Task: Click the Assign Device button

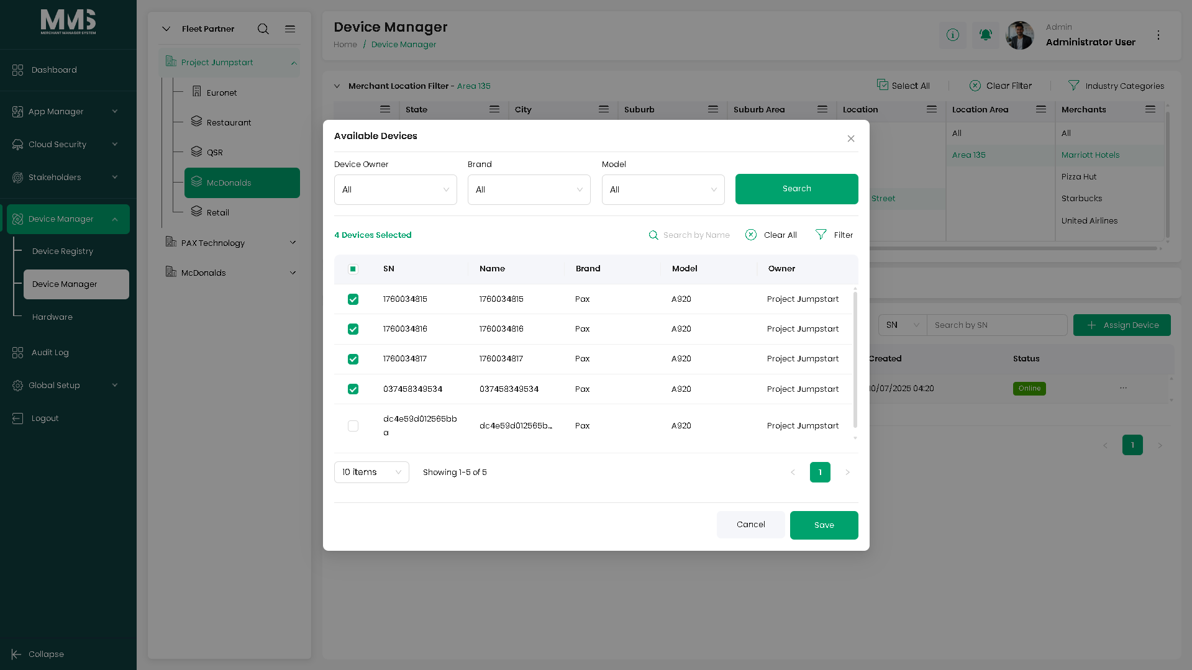Action: [x=1122, y=325]
